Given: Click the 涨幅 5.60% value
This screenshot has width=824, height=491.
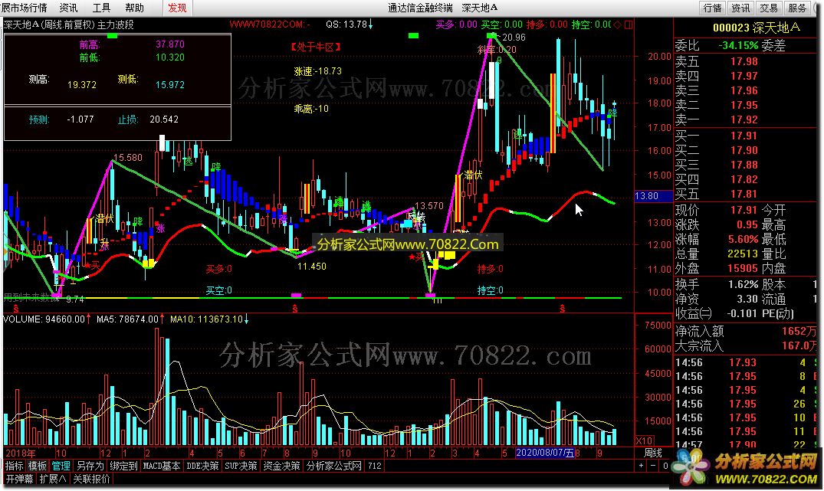Looking at the screenshot, I should tap(743, 239).
